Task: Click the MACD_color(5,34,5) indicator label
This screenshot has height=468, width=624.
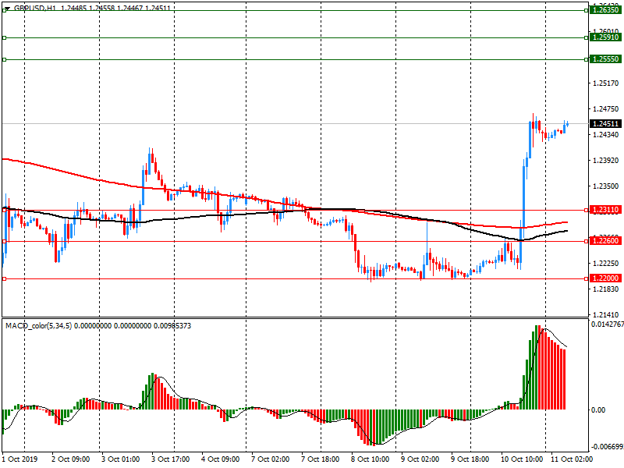Action: click(x=38, y=325)
